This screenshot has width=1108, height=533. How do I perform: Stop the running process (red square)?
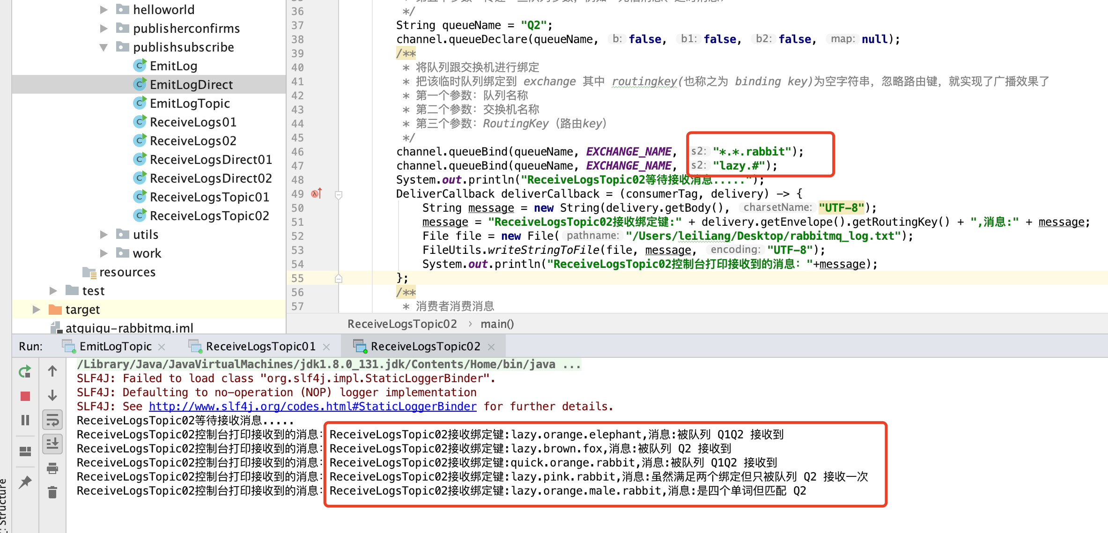[x=25, y=396]
